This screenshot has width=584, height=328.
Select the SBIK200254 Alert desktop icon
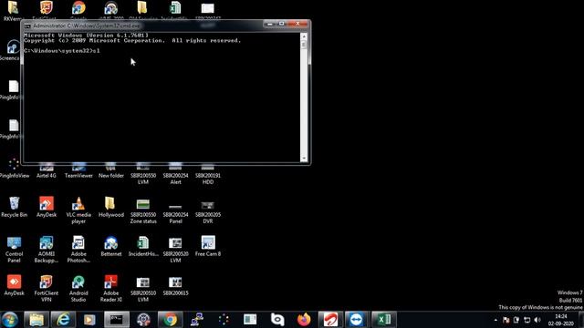click(x=175, y=174)
